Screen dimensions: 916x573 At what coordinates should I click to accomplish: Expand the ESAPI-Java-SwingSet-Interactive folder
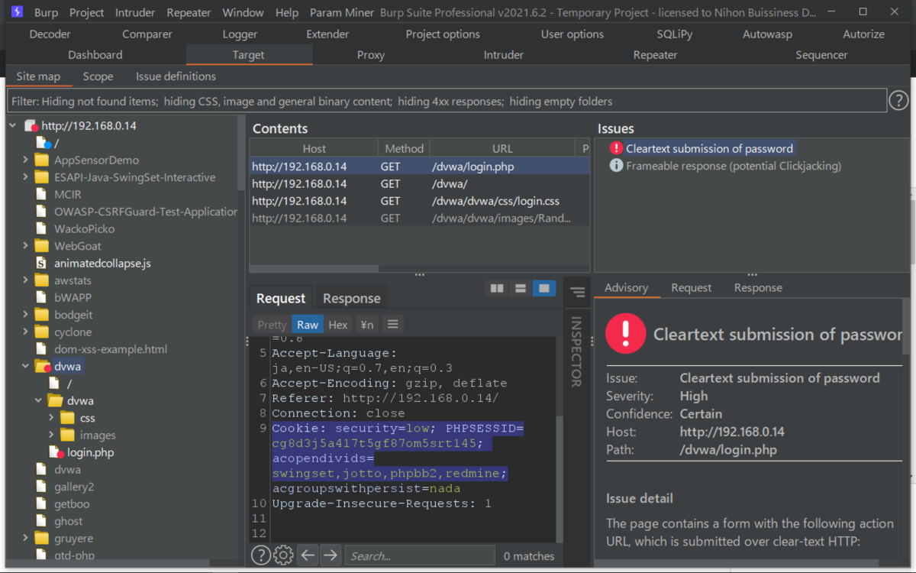[25, 177]
